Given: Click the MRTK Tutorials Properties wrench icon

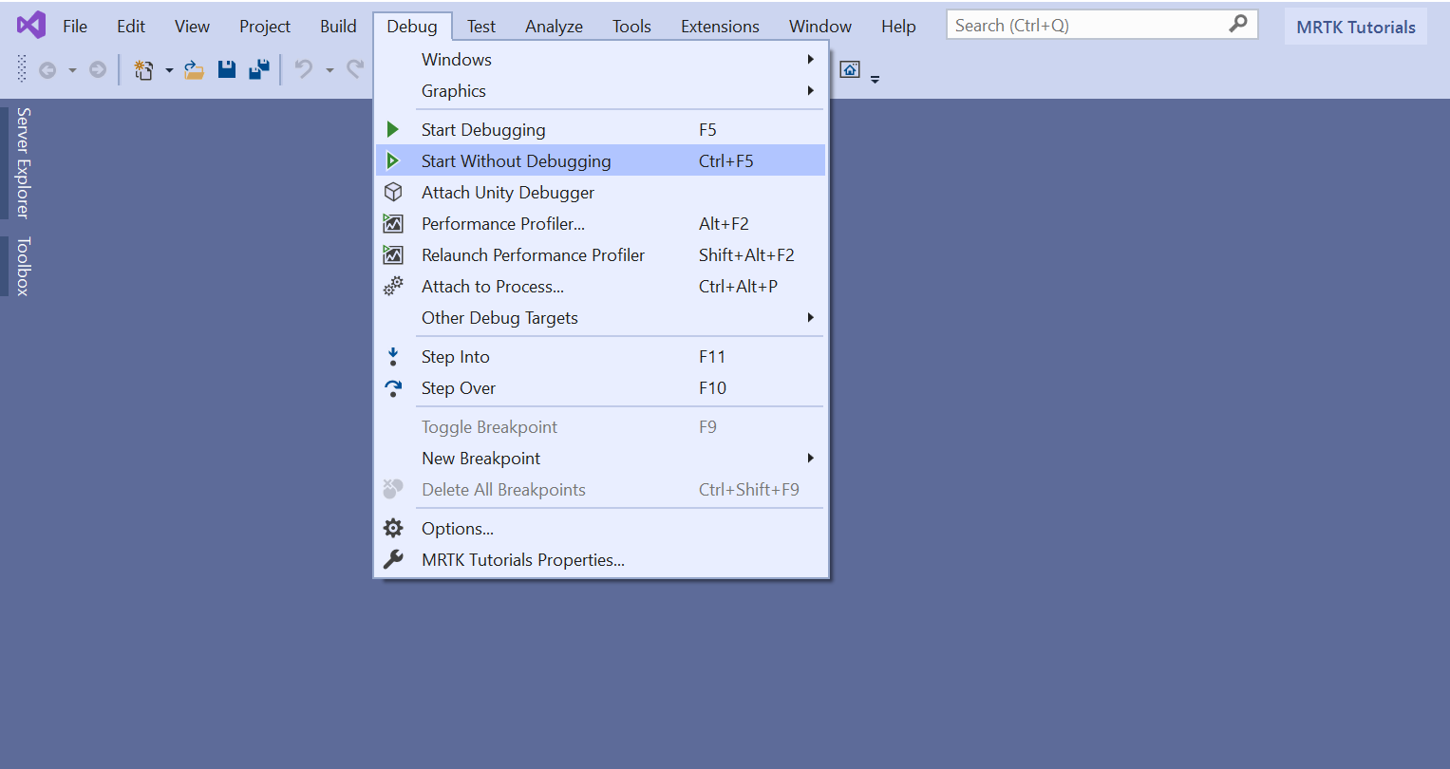Looking at the screenshot, I should [393, 559].
